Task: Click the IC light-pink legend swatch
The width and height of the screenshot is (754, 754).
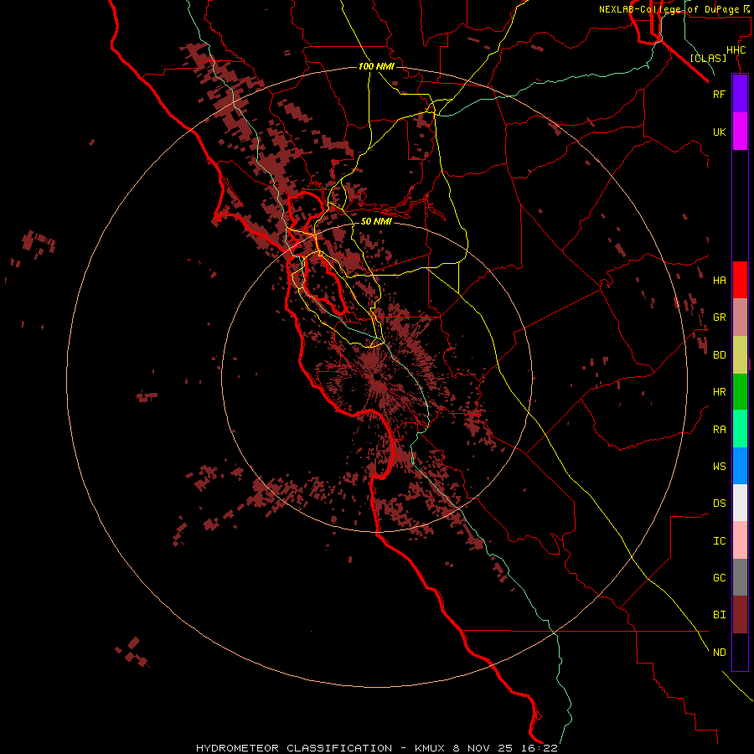Action: point(740,540)
